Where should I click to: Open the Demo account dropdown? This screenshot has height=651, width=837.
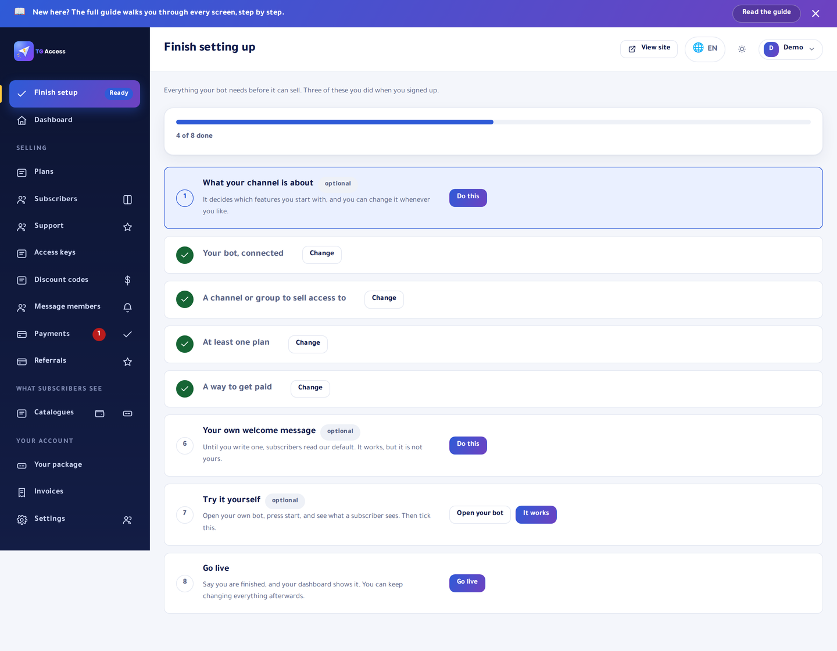point(791,49)
